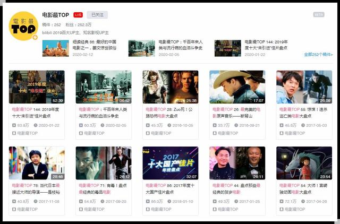Click play count icon beside 45.3万

148,125
